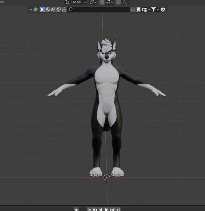Toggle the snap magnet button
This screenshot has height=211, width=205.
[102, 2]
